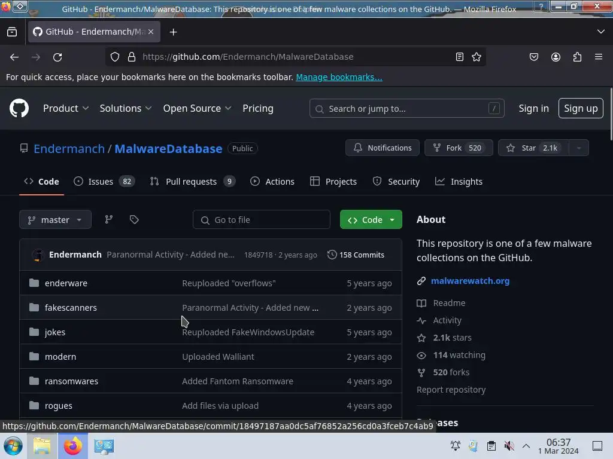Fork the repository button

click(459, 148)
